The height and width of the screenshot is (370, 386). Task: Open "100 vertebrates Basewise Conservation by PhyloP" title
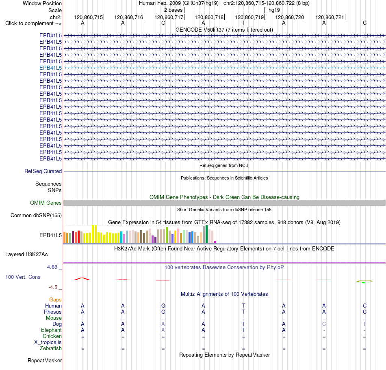[224, 267]
